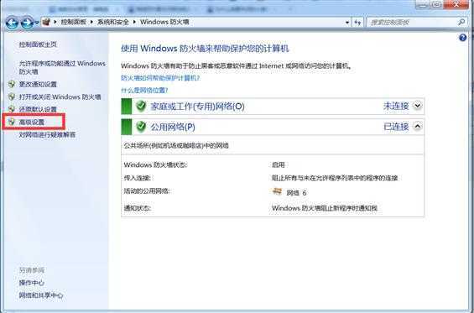Open recent pages dropdown beside Forward arrow
Viewport: 474px width, 313px height.
coord(37,23)
